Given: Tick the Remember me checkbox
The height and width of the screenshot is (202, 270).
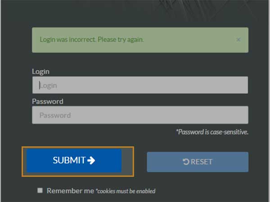Looking at the screenshot, I should pyautogui.click(x=40, y=190).
